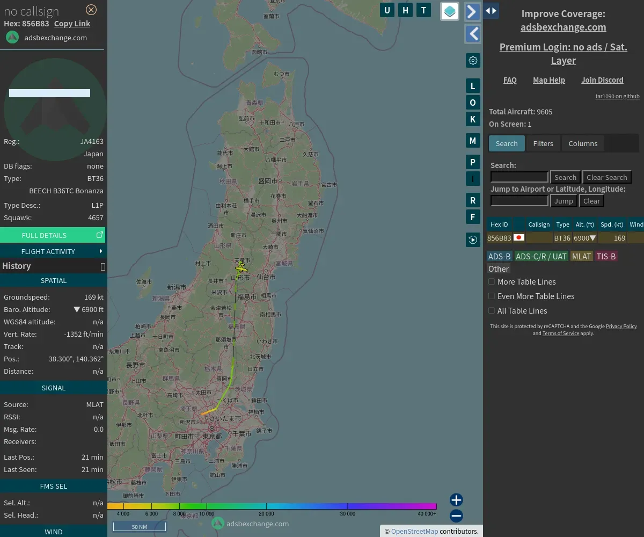Click the Jump button

563,201
